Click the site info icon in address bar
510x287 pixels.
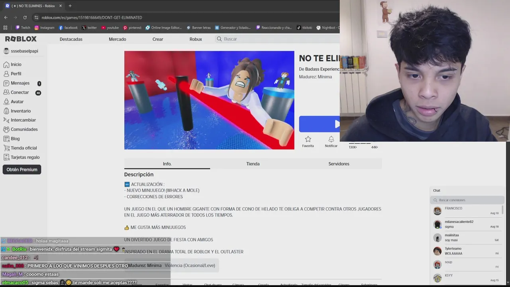[x=36, y=18]
